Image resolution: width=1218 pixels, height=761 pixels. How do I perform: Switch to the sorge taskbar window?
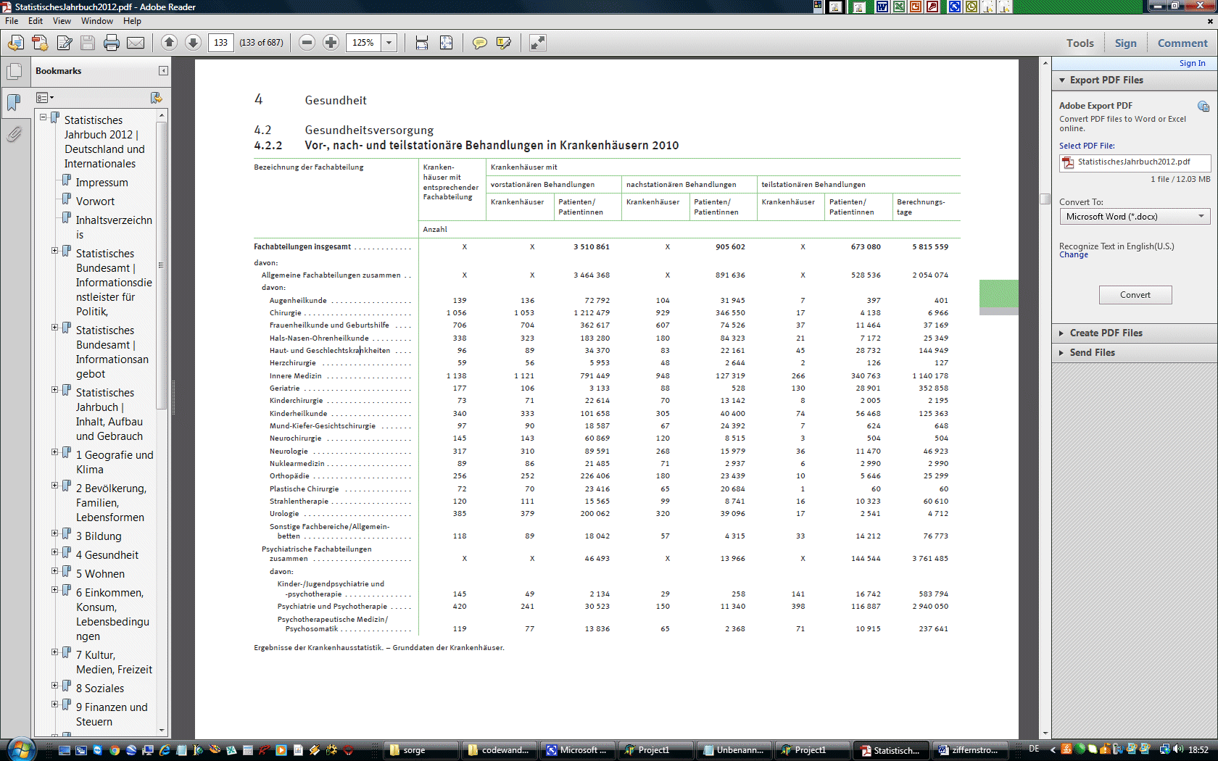[420, 750]
